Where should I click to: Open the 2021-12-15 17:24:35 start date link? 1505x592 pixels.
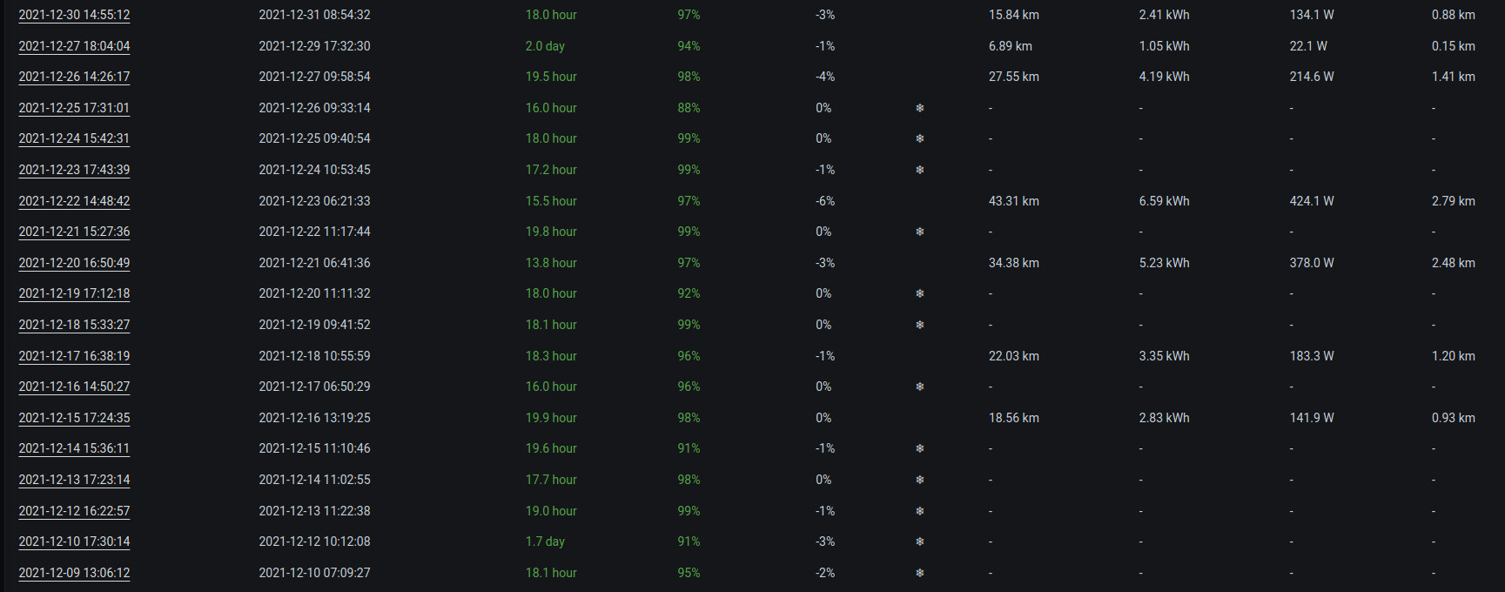74,418
